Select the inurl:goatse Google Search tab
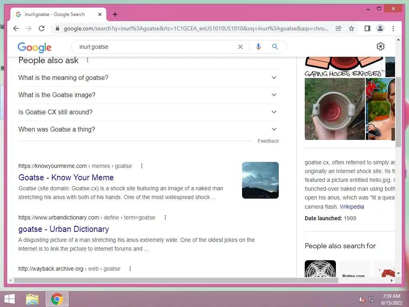The image size is (409, 307). 58,14
